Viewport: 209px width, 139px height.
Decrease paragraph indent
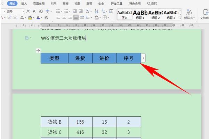pyautogui.click(x=75, y=11)
